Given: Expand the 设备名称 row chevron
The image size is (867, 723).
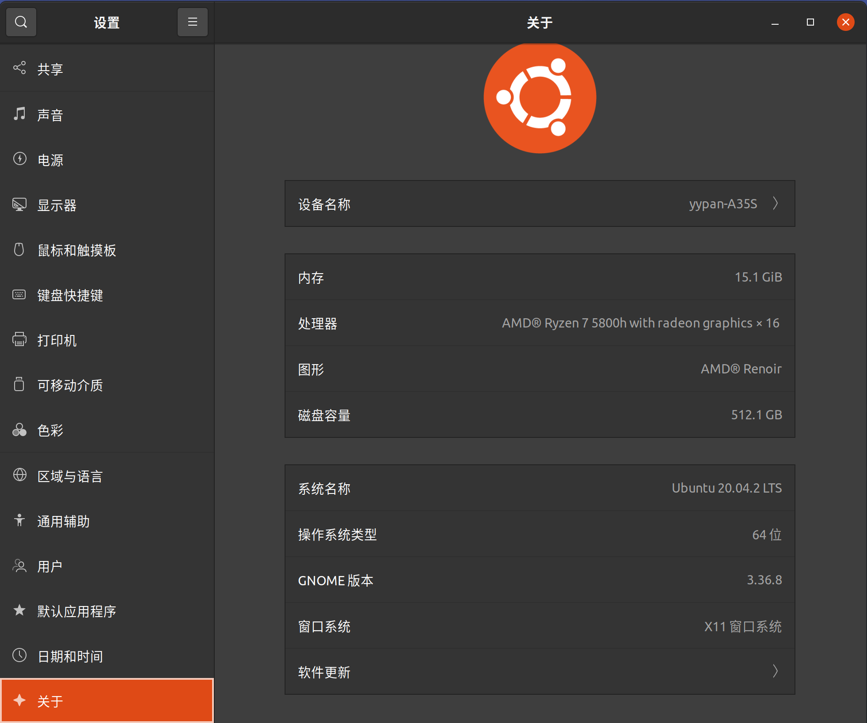Looking at the screenshot, I should pyautogui.click(x=776, y=203).
